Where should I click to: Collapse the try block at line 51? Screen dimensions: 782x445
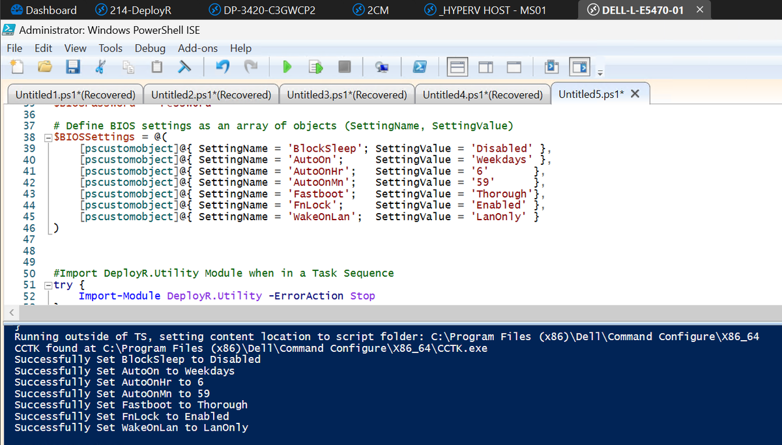click(x=48, y=285)
